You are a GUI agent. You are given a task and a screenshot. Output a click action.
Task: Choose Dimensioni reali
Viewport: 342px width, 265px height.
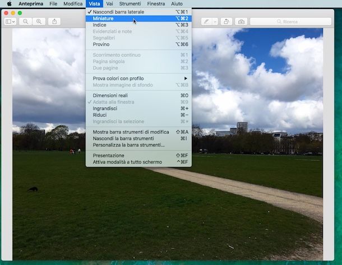click(x=138, y=95)
